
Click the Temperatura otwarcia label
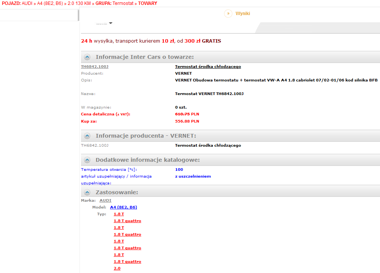109,170
